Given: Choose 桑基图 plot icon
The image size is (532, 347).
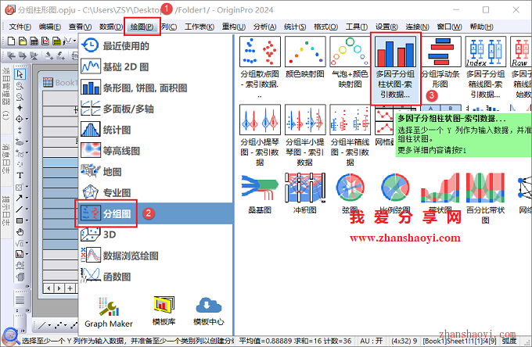Looking at the screenshot, I should pyautogui.click(x=260, y=188).
